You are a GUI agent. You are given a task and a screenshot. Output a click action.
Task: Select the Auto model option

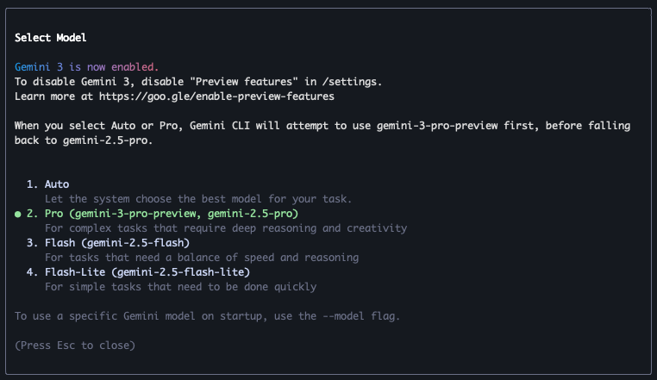coord(57,184)
